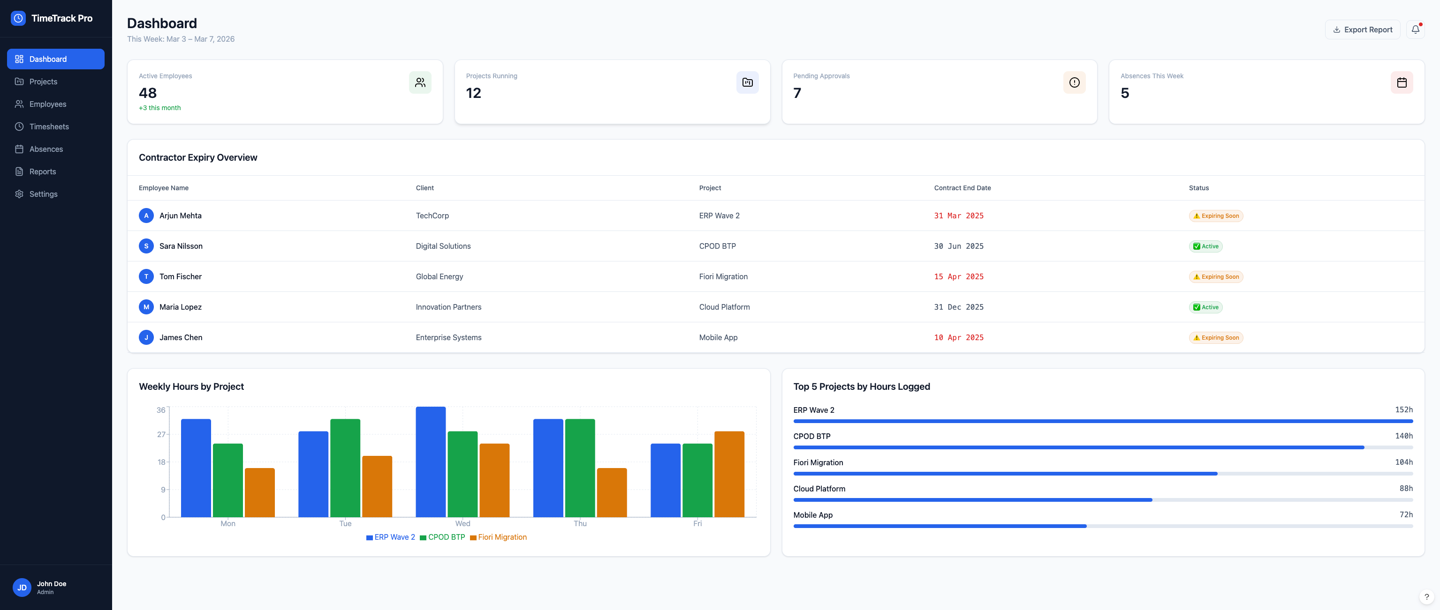Viewport: 1440px width, 610px height.
Task: Click the TimeTrack Pro clock logo
Action: coord(17,18)
